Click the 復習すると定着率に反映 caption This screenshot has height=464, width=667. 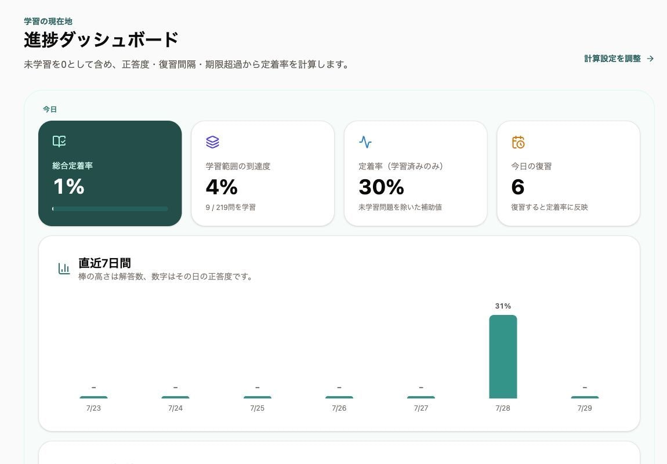(x=550, y=208)
